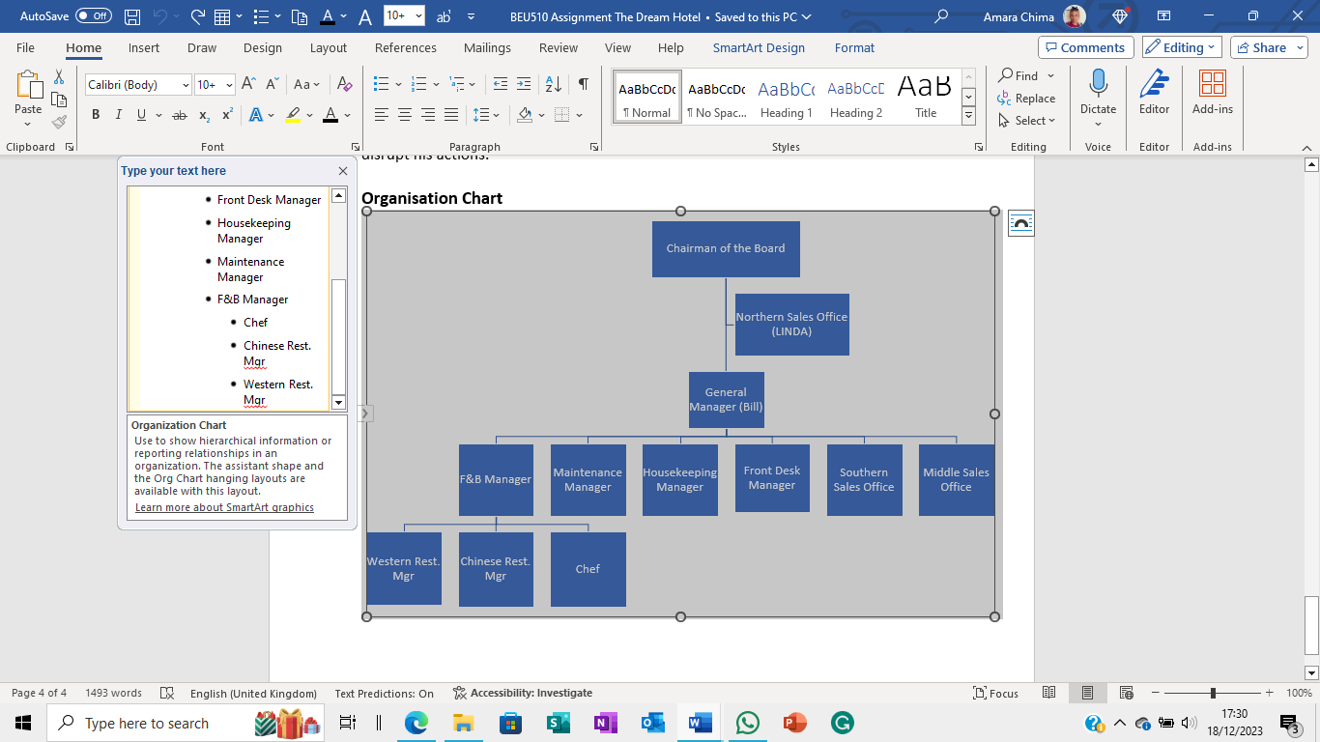The width and height of the screenshot is (1320, 742).
Task: Click the zoom slider handle
Action: coord(1213,693)
